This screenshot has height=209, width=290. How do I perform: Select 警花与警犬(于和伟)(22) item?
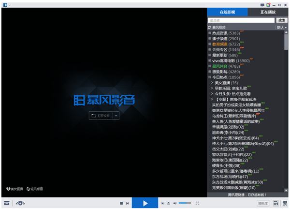click(232, 155)
